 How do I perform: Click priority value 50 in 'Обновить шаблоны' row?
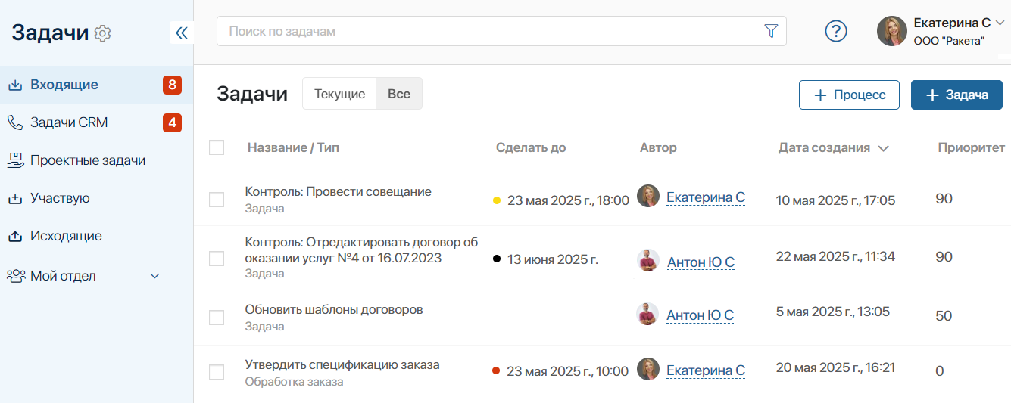pyautogui.click(x=944, y=316)
